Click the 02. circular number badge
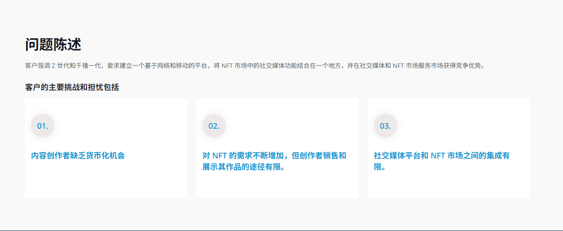 (214, 126)
